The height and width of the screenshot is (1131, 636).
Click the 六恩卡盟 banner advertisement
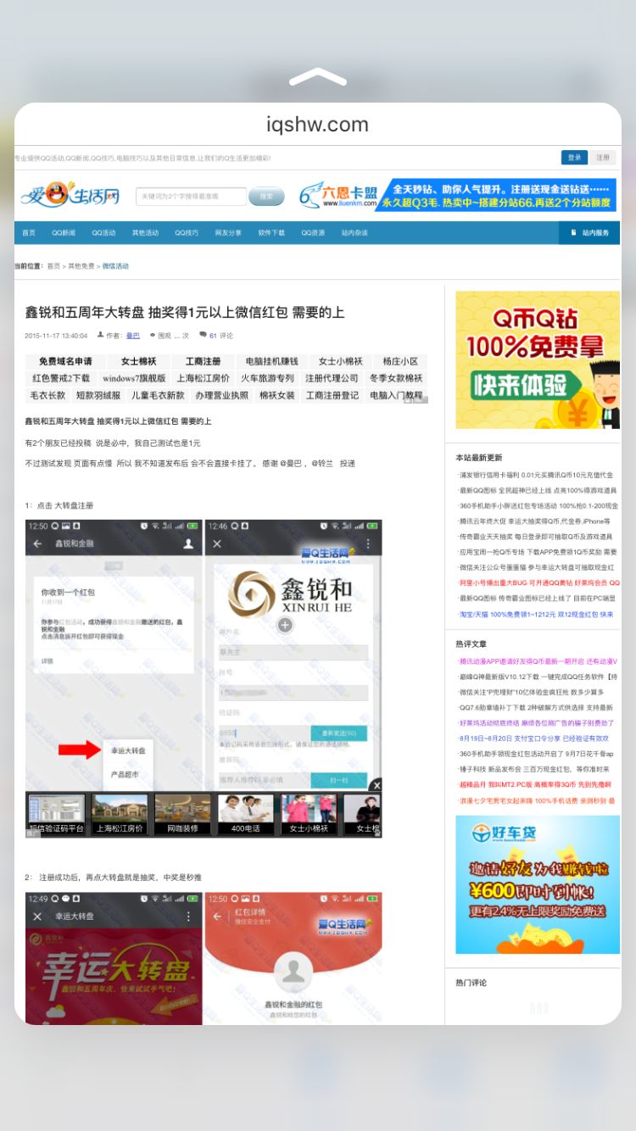457,195
